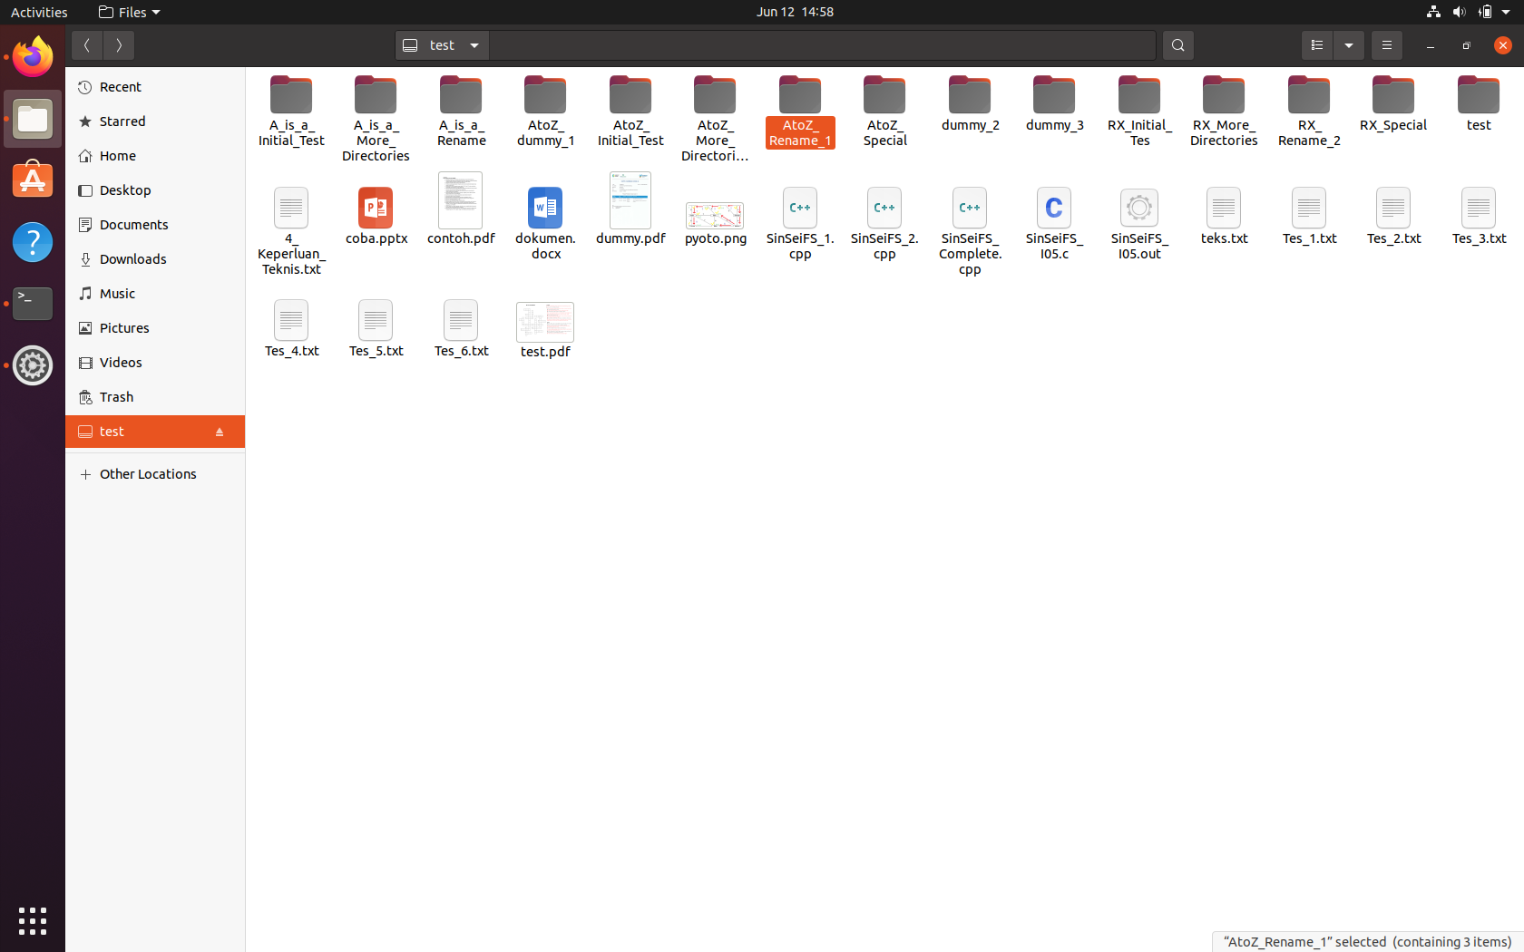
Task: Open the test path bar dropdown
Action: 474,45
